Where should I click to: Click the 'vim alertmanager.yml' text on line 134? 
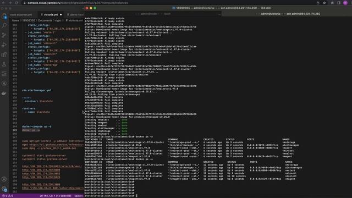click(37, 90)
